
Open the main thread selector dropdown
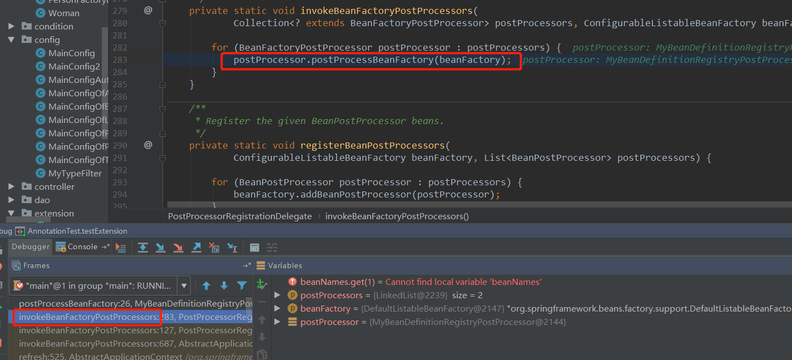click(184, 285)
